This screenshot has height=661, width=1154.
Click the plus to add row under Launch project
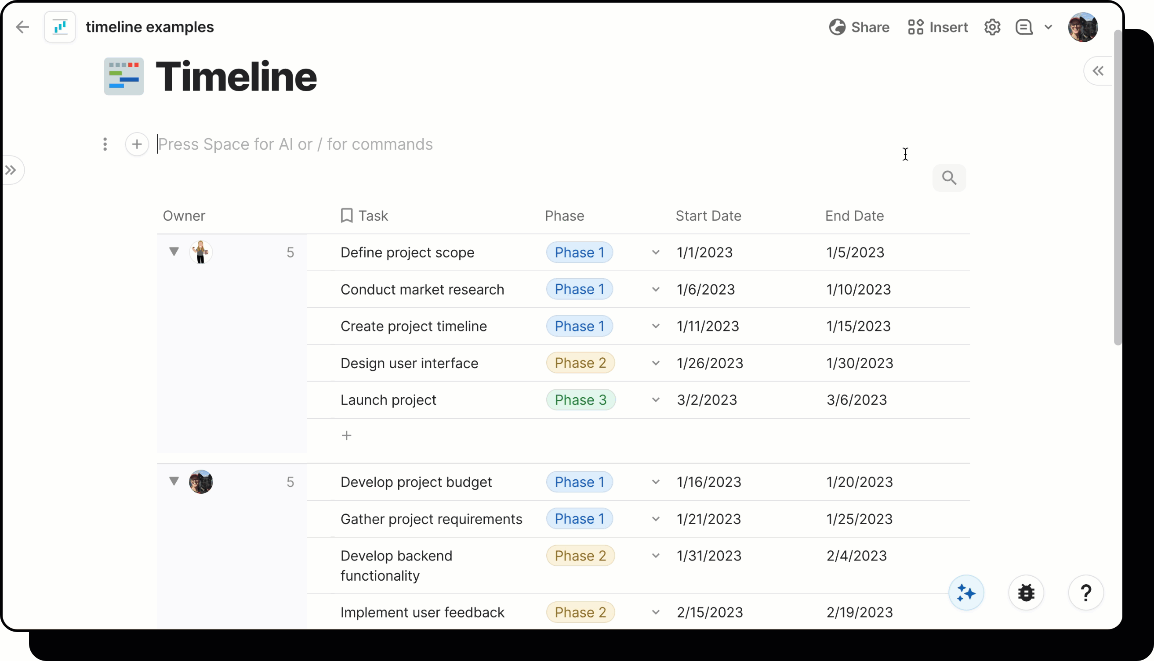(346, 436)
